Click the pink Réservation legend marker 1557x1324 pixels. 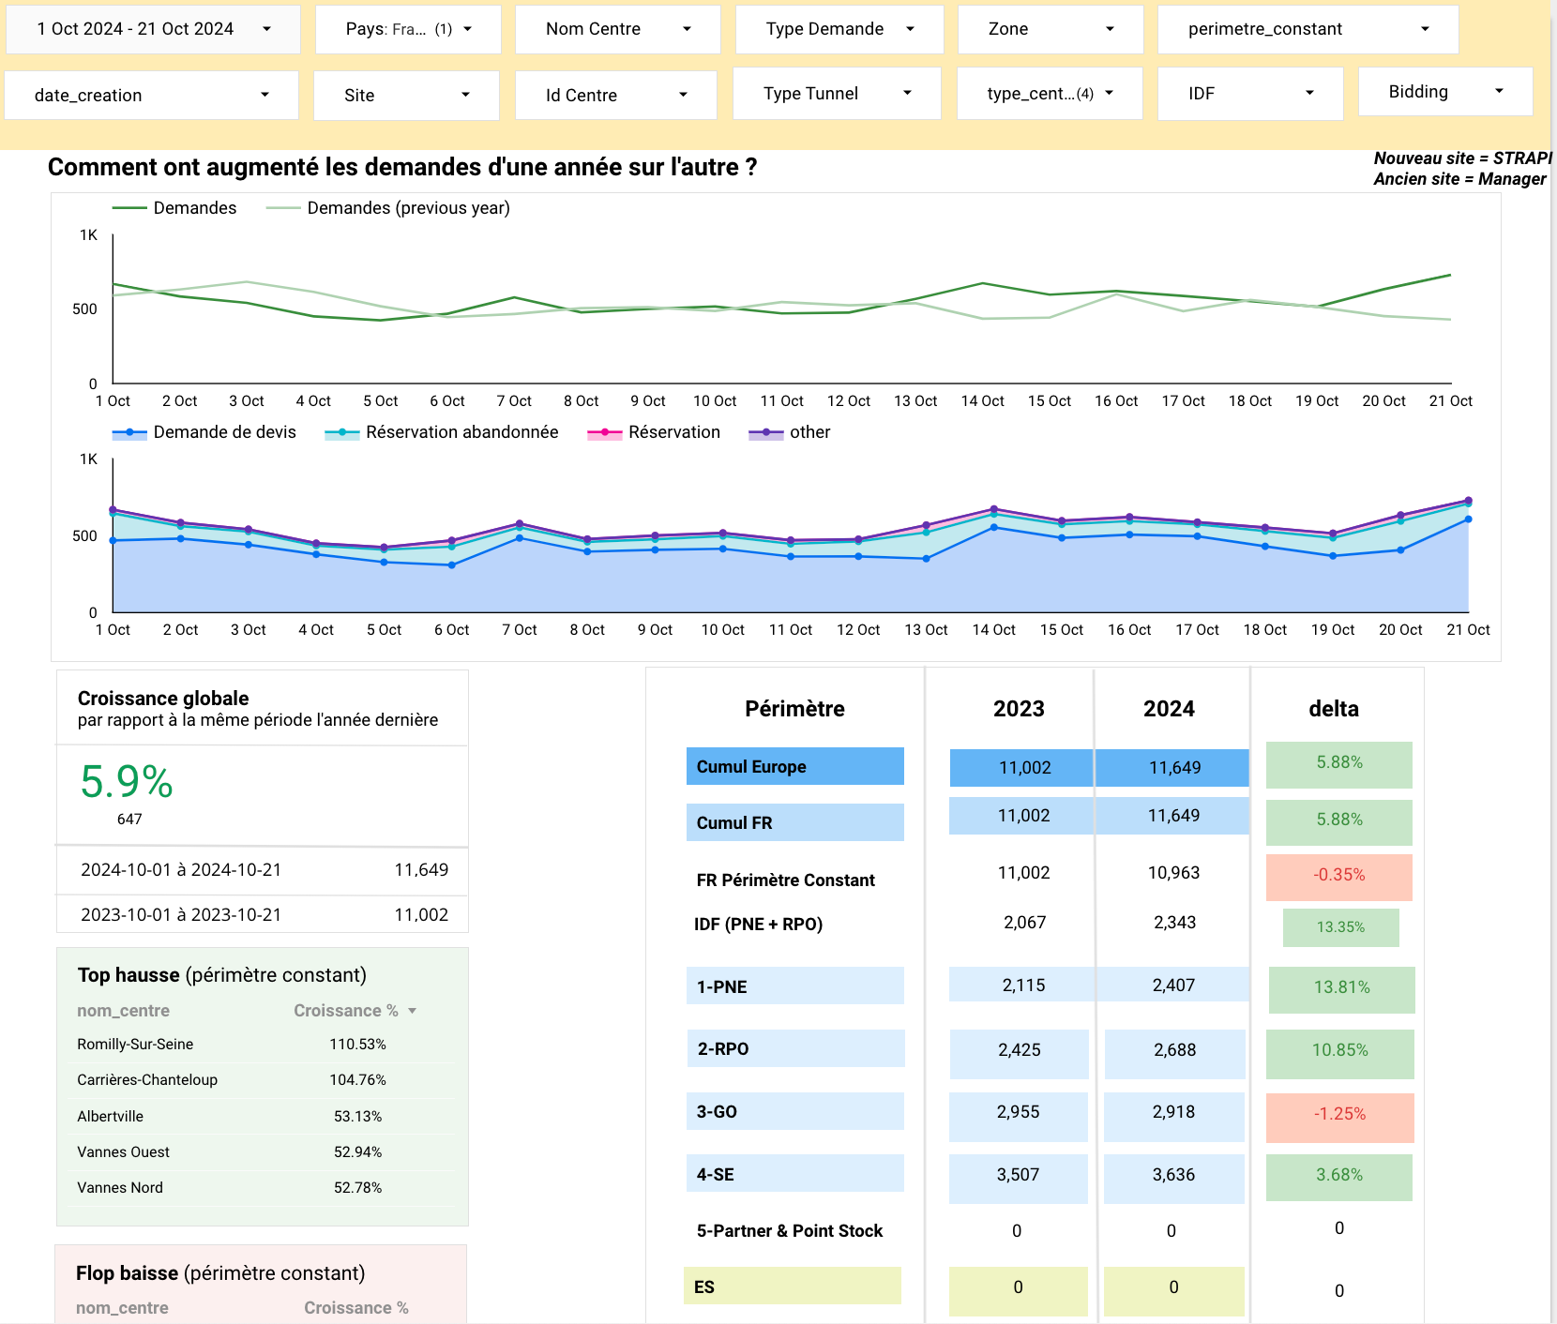coord(604,432)
